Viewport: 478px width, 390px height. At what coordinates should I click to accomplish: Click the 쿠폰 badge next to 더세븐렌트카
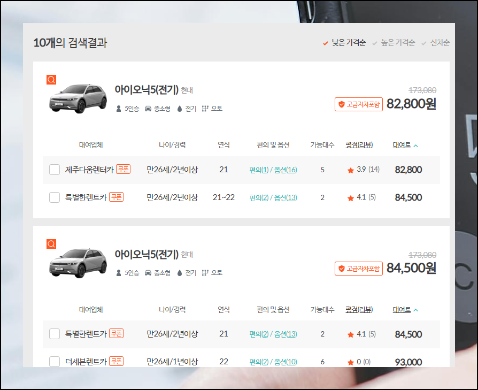tap(116, 361)
